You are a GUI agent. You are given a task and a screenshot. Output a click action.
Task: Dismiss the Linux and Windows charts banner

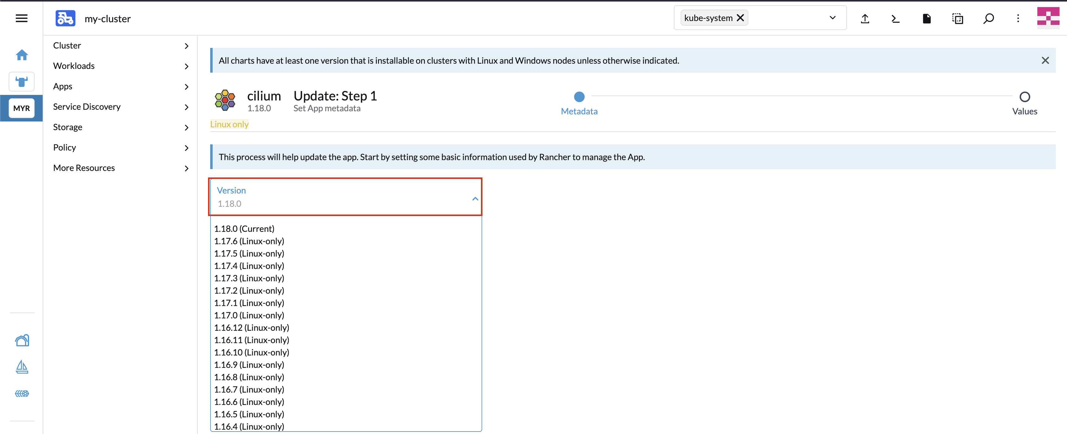(1045, 61)
